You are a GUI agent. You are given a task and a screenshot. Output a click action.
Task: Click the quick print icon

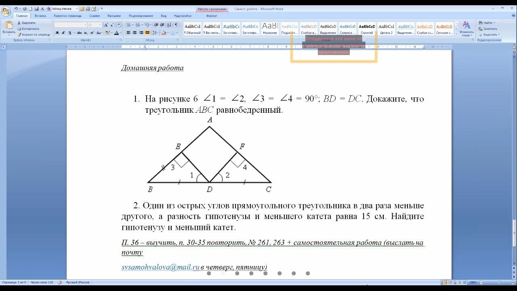pos(88,9)
